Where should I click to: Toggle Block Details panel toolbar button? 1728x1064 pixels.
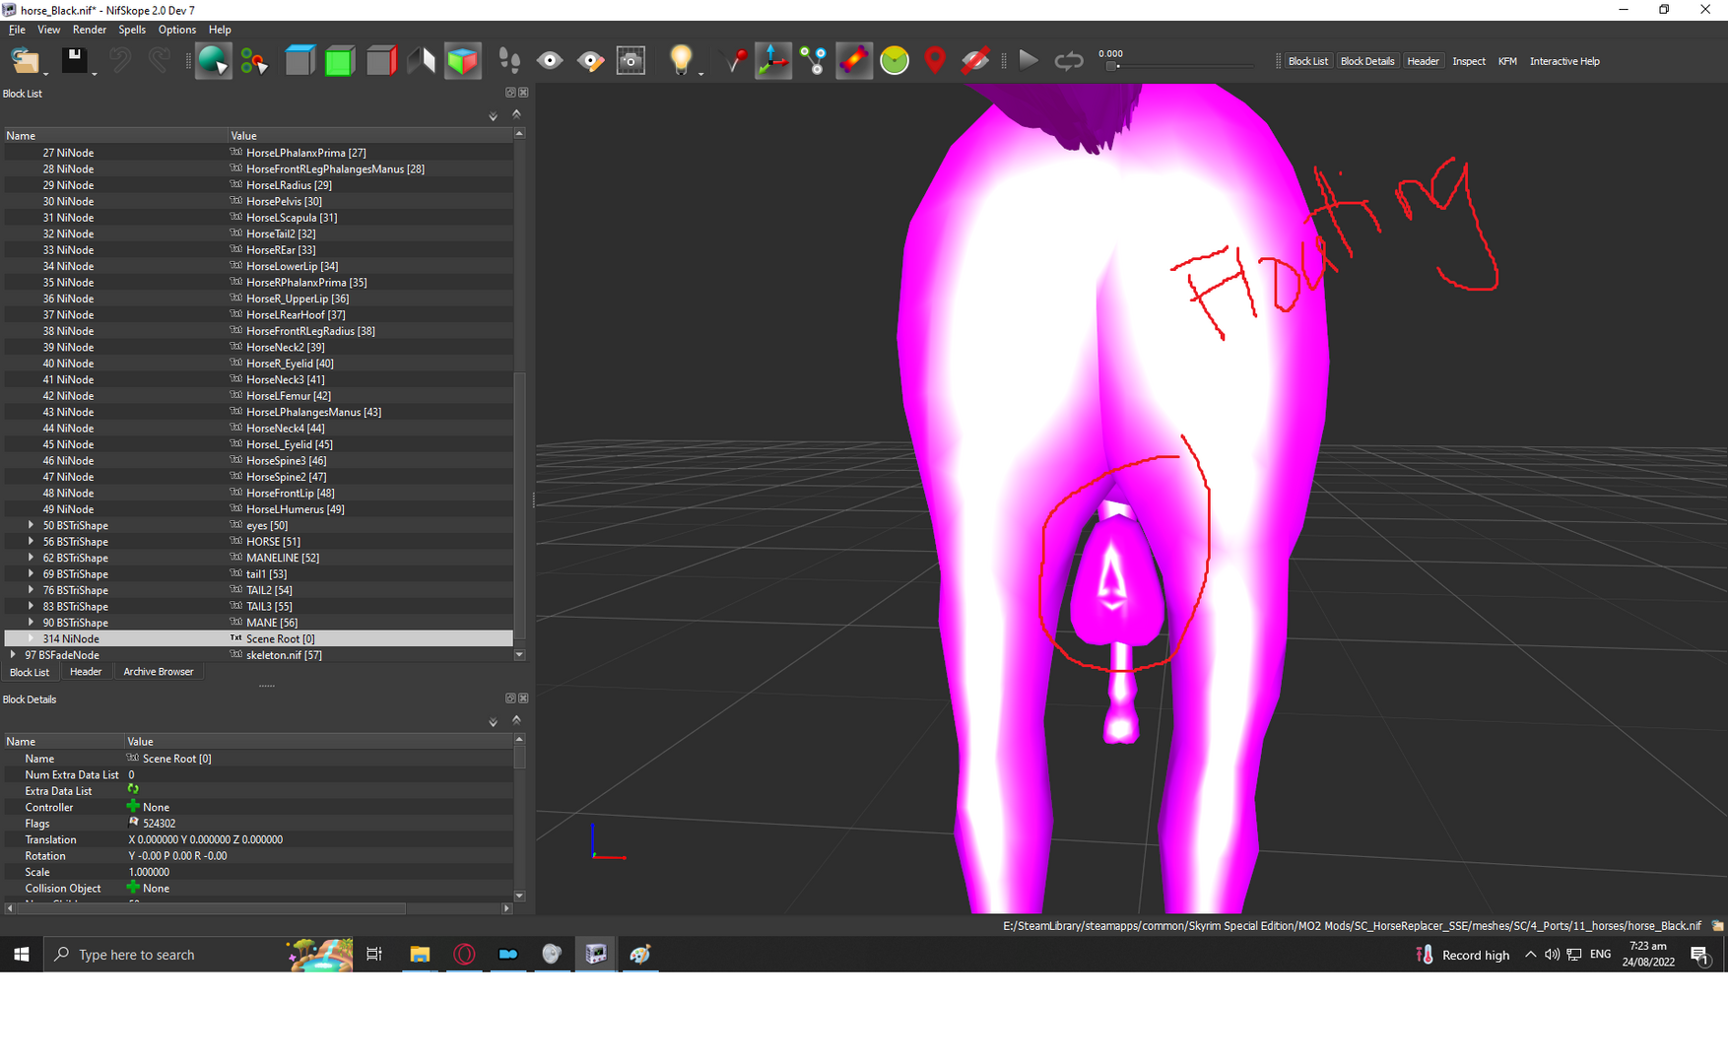(x=1366, y=61)
